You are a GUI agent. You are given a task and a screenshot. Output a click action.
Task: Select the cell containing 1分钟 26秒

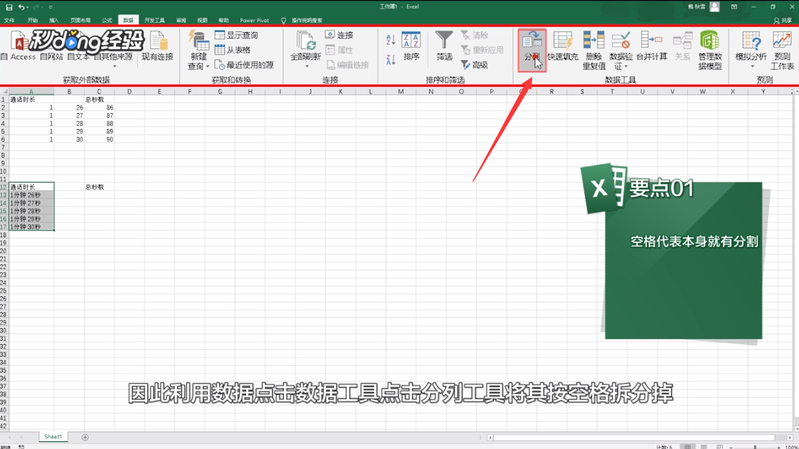point(31,195)
